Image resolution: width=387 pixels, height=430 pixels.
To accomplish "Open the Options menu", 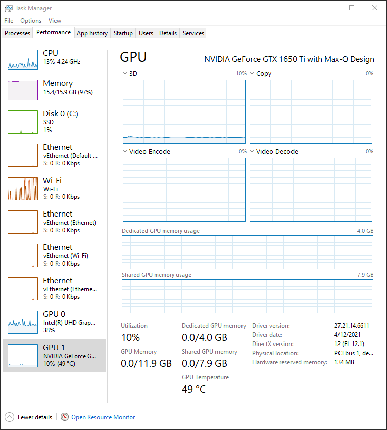I will point(31,21).
